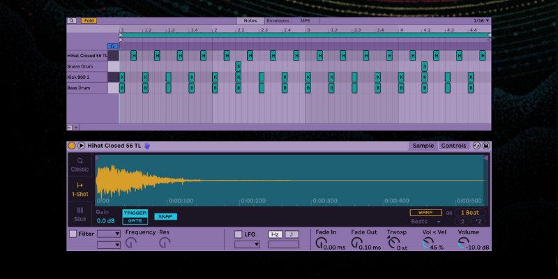Select the Classic playback mode
558x279 pixels.
80,165
